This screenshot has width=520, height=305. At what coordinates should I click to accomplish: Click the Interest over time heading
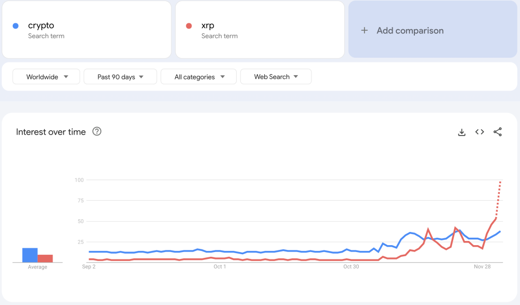coord(51,132)
